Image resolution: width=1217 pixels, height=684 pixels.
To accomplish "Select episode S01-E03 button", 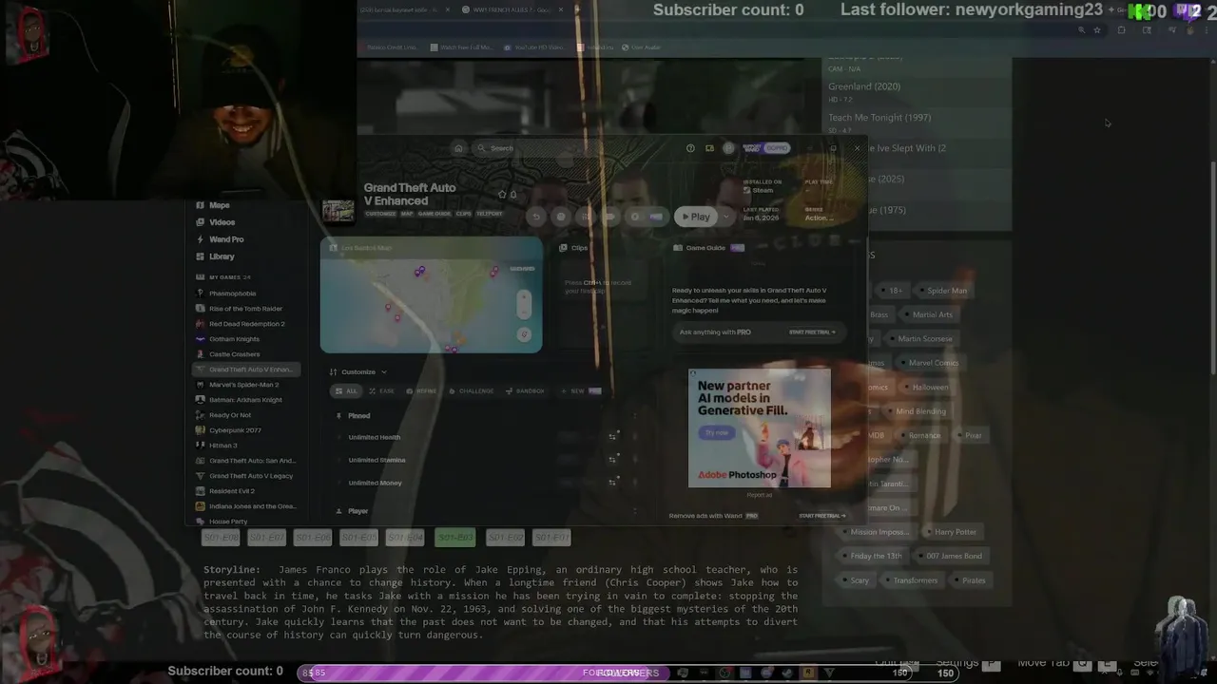I will tap(455, 538).
